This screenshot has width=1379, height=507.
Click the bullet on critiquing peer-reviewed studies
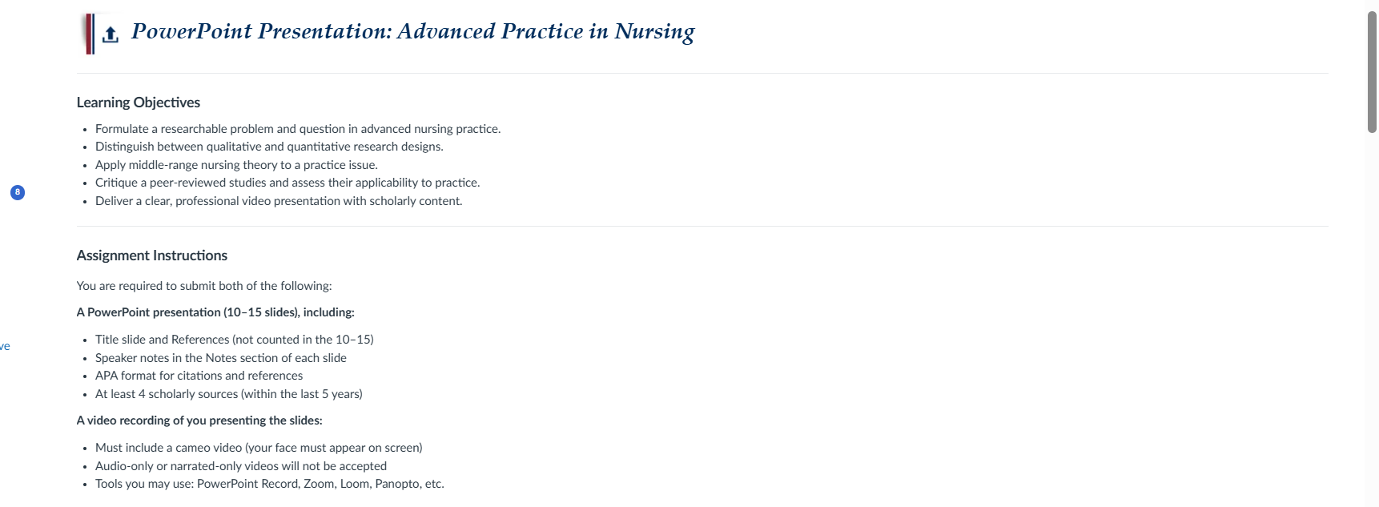[x=287, y=183]
